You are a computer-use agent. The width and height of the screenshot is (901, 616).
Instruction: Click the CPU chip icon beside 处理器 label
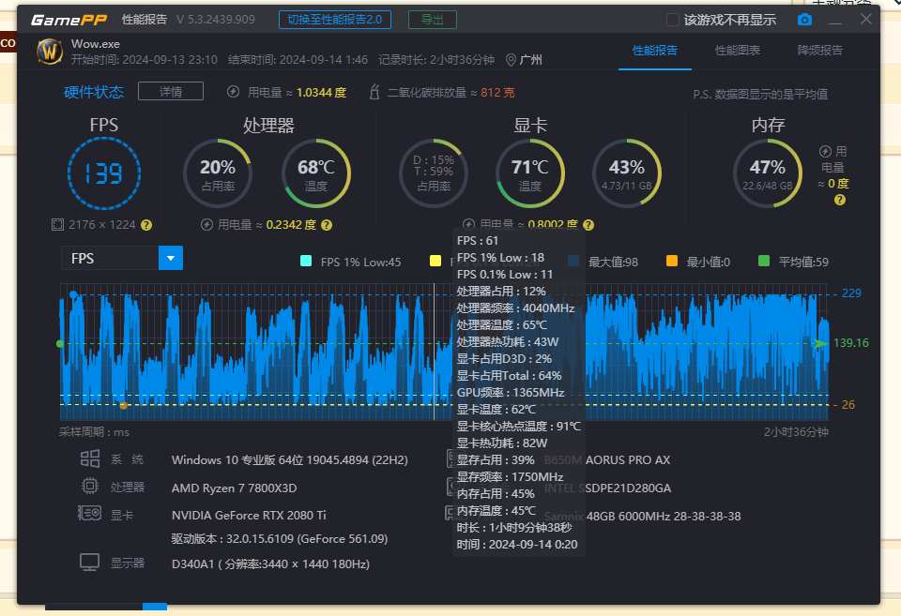tap(89, 487)
